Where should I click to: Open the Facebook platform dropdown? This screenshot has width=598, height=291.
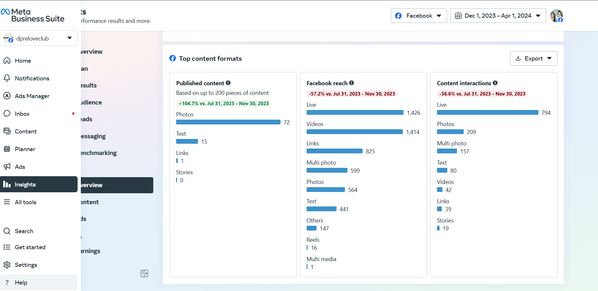(419, 16)
